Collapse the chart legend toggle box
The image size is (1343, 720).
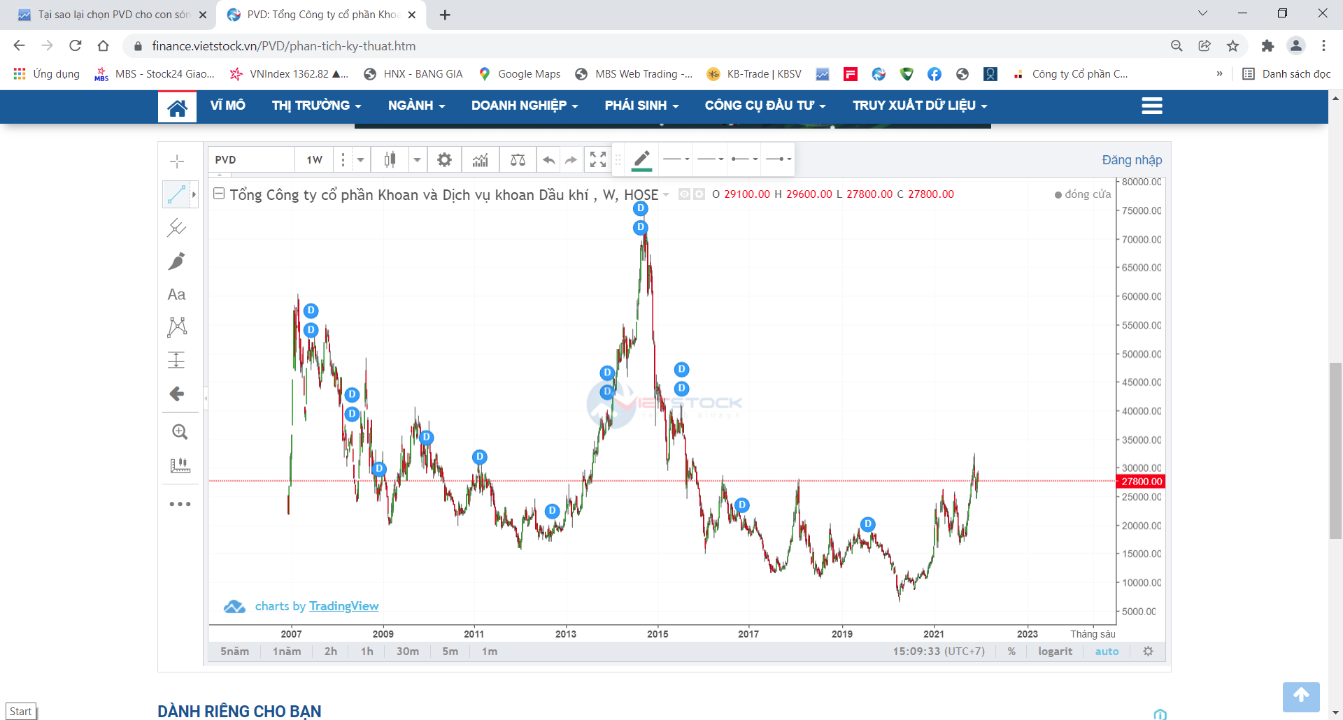point(219,194)
